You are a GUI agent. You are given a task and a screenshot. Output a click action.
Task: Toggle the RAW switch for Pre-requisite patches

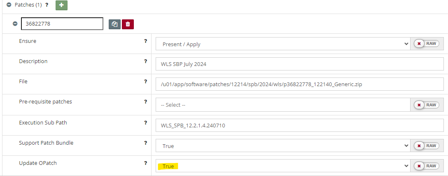coord(427,105)
